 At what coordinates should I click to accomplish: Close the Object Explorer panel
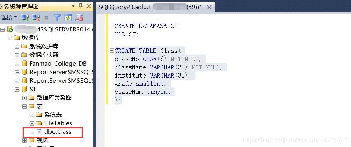tap(89, 6)
